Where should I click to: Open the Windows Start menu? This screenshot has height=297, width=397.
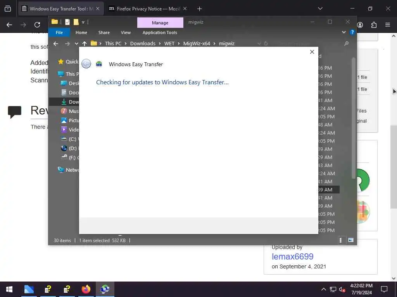coord(9,289)
